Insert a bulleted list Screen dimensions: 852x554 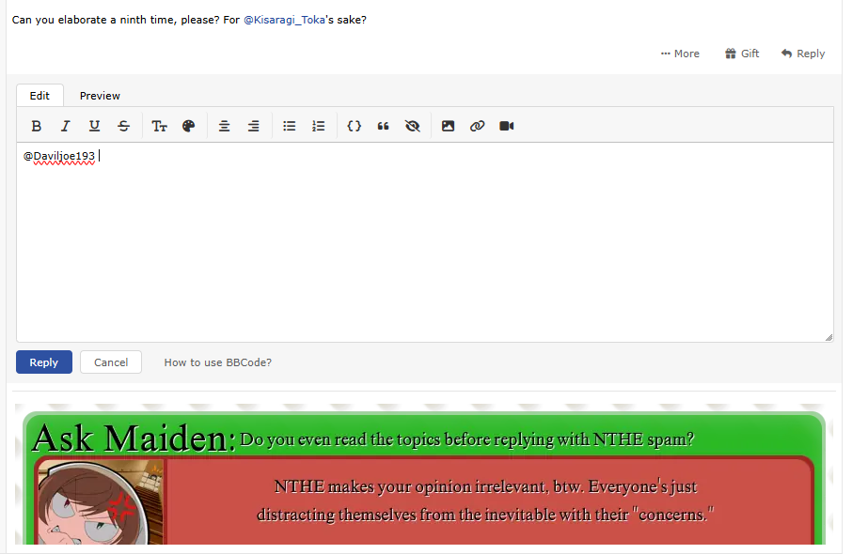[290, 126]
